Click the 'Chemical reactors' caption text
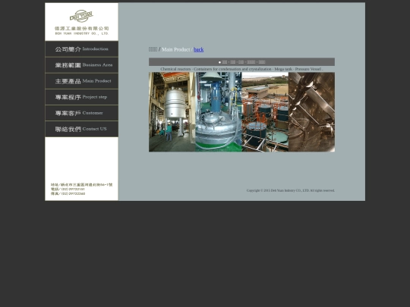This screenshot has height=307, width=410. 175,69
